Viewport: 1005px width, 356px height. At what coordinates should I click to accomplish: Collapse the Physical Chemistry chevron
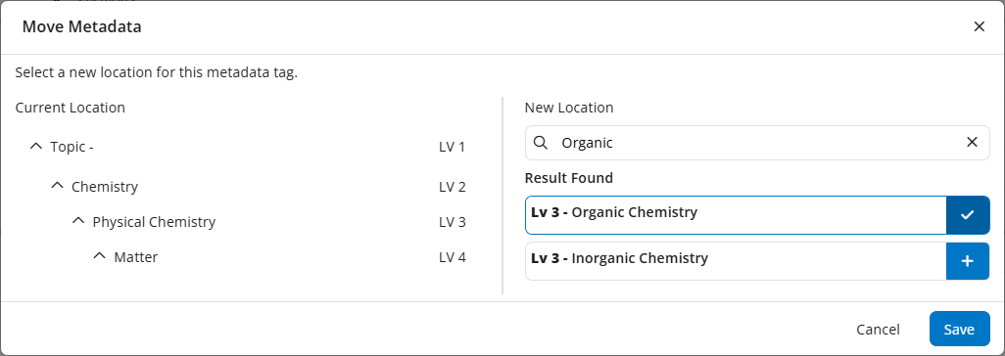click(x=78, y=222)
